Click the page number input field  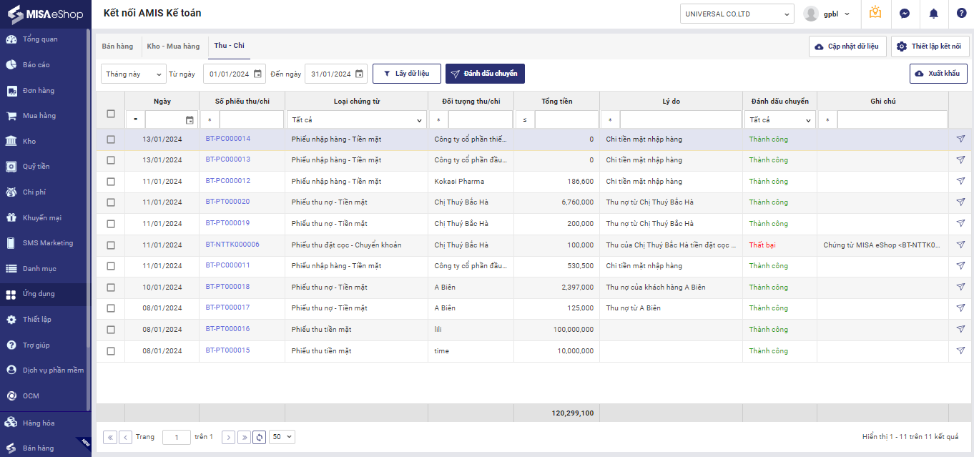coord(177,437)
